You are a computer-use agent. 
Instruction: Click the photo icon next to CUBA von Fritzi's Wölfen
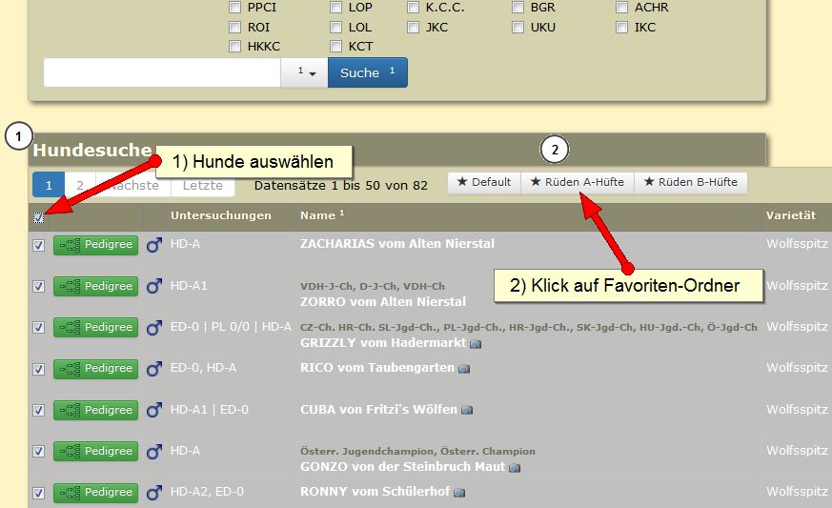pyautogui.click(x=467, y=410)
